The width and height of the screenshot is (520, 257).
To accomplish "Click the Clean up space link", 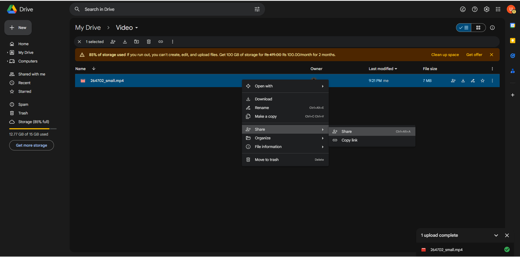I will (x=445, y=55).
